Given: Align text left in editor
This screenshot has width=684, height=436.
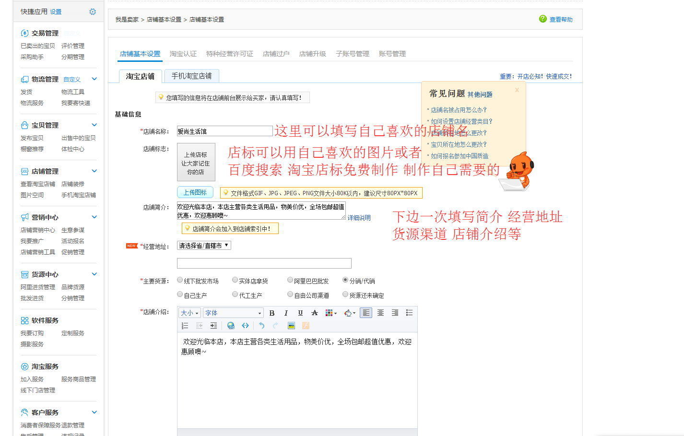Looking at the screenshot, I should [x=366, y=313].
